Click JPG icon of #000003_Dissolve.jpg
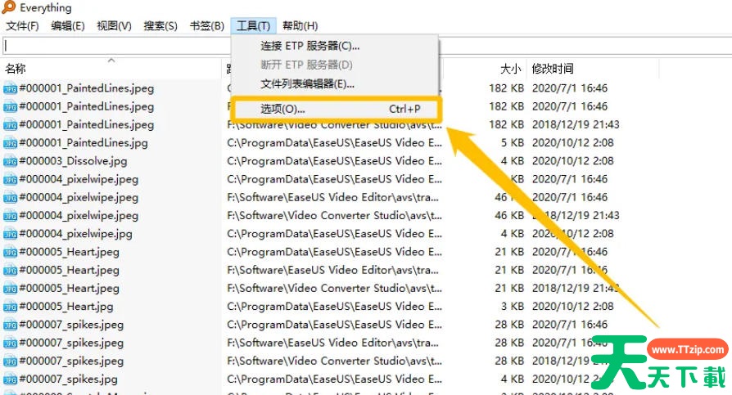Image resolution: width=732 pixels, height=395 pixels. tap(11, 161)
